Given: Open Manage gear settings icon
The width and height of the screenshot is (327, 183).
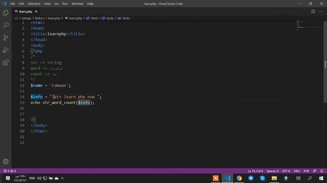Looking at the screenshot, I should [6, 162].
